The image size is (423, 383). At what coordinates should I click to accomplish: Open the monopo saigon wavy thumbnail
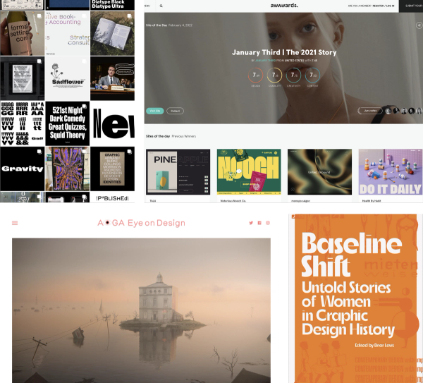click(x=319, y=171)
